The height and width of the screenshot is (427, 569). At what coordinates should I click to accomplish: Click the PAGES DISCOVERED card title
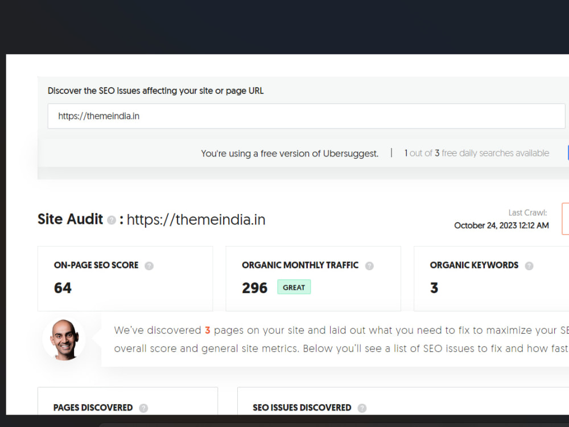coord(93,408)
